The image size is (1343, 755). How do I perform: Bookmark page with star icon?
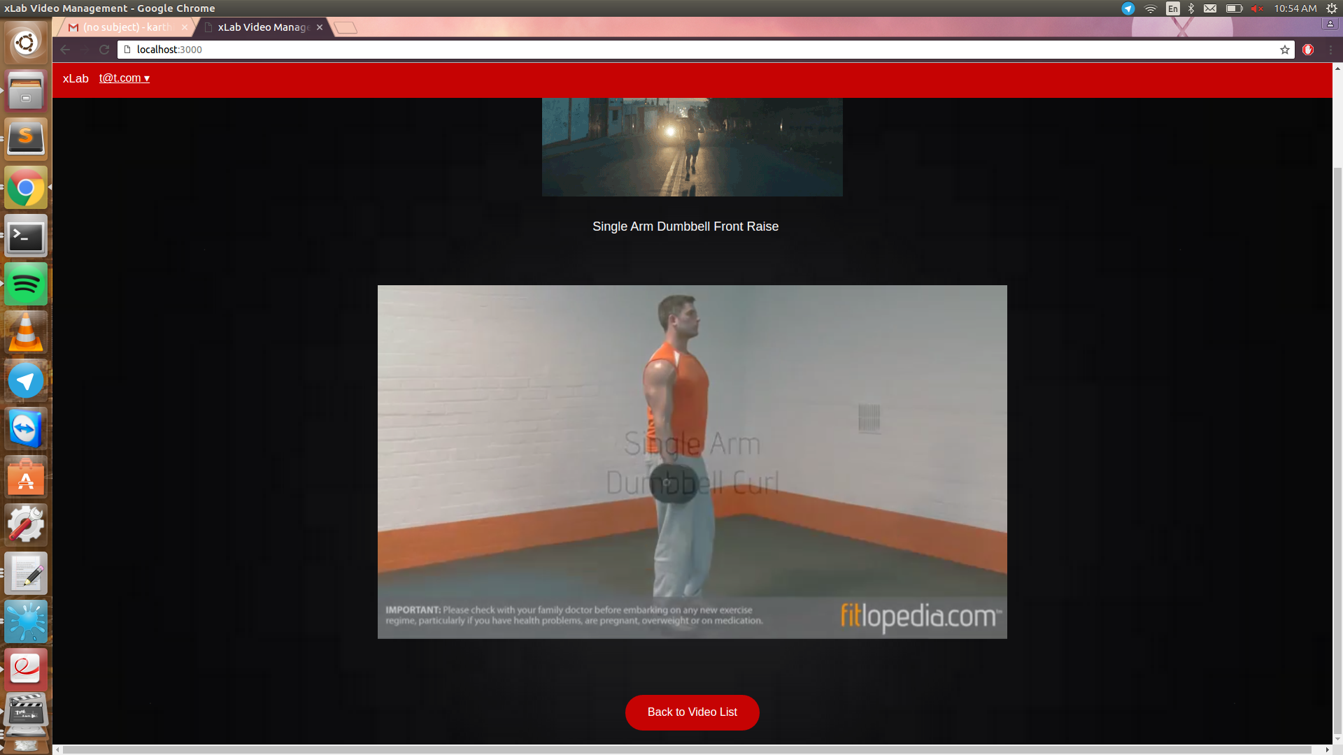pyautogui.click(x=1284, y=50)
